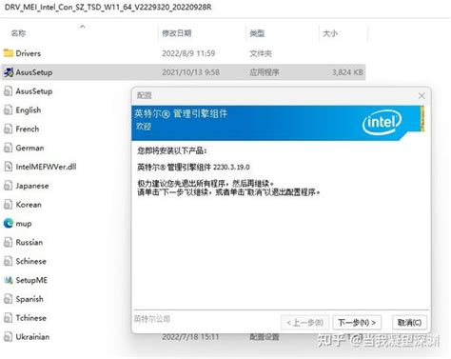Screen dimensions: 451x359
Task: Click the Schinese file name
Action: (x=31, y=261)
